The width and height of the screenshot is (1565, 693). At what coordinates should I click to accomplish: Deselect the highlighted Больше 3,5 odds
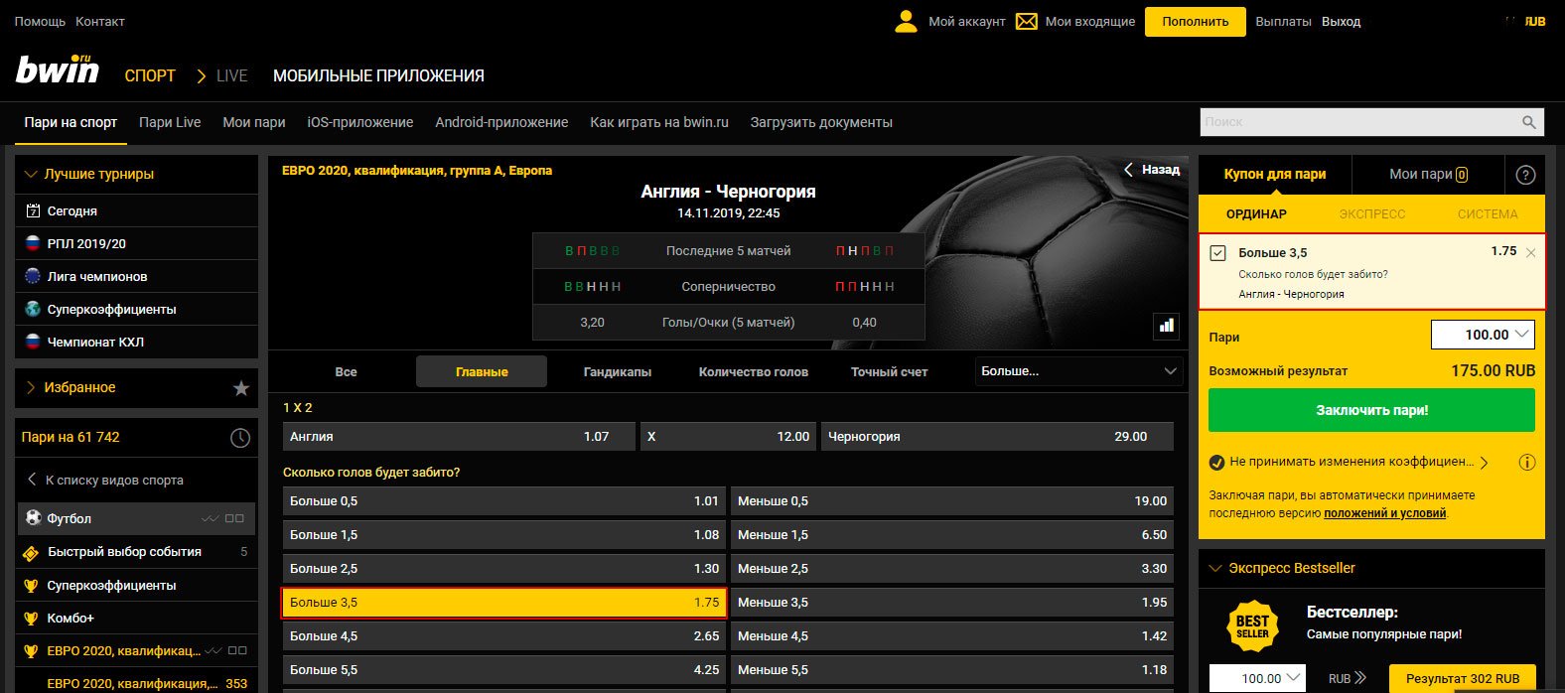[x=503, y=603]
